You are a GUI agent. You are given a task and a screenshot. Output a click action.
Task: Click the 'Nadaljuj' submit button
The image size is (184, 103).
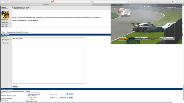[15, 86]
